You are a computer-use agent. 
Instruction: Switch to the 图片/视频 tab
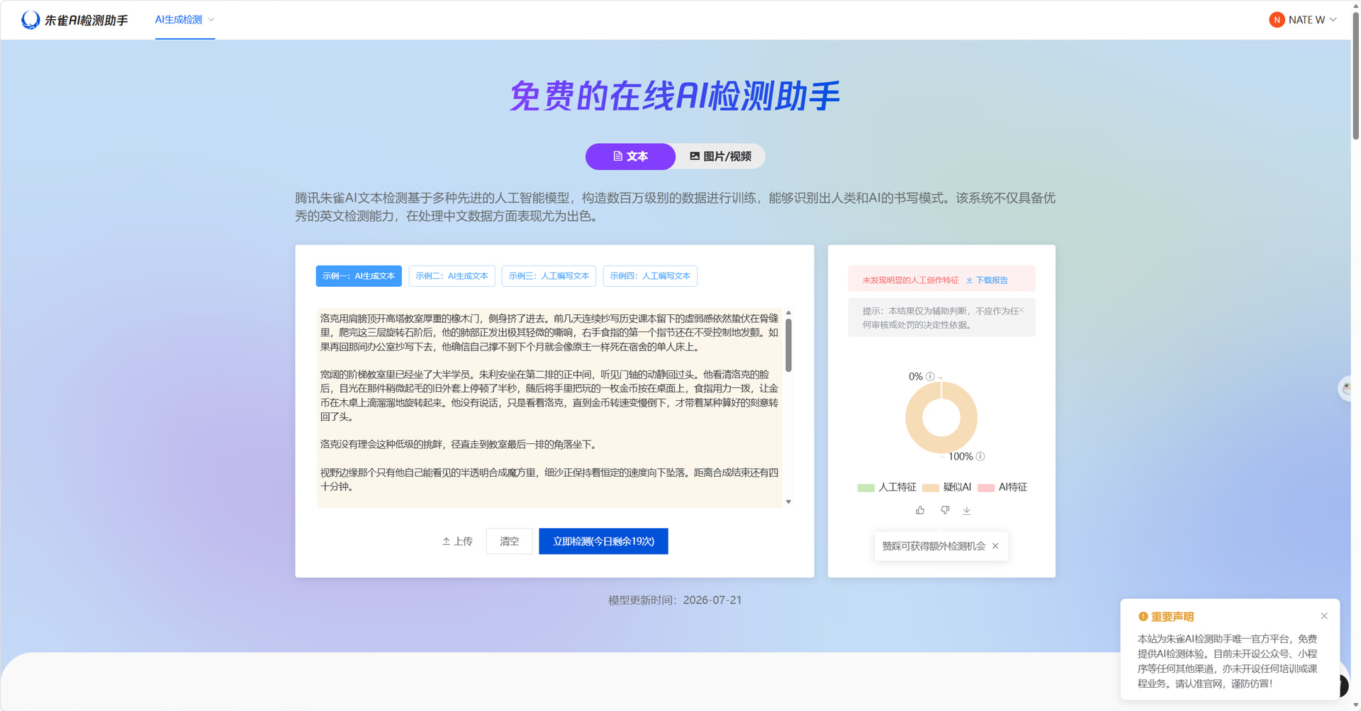point(720,157)
